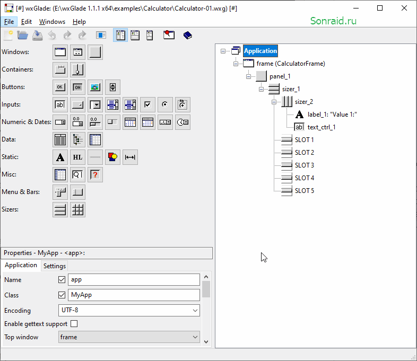The width and height of the screenshot is (417, 361).
Task: Enable gettext support checkbox
Action: [x=74, y=324]
